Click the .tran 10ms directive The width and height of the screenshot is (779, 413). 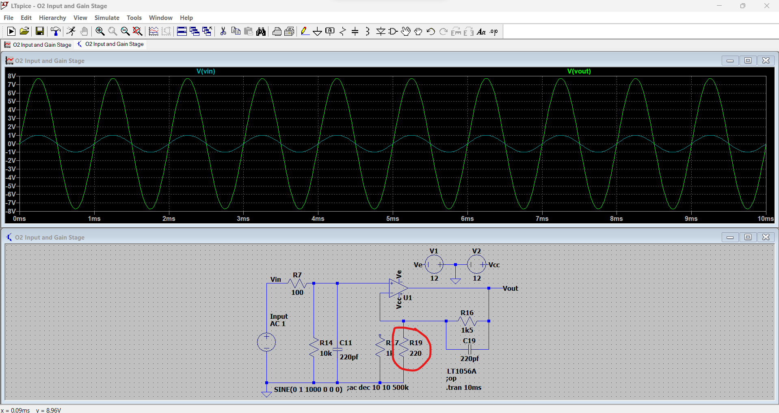click(463, 387)
